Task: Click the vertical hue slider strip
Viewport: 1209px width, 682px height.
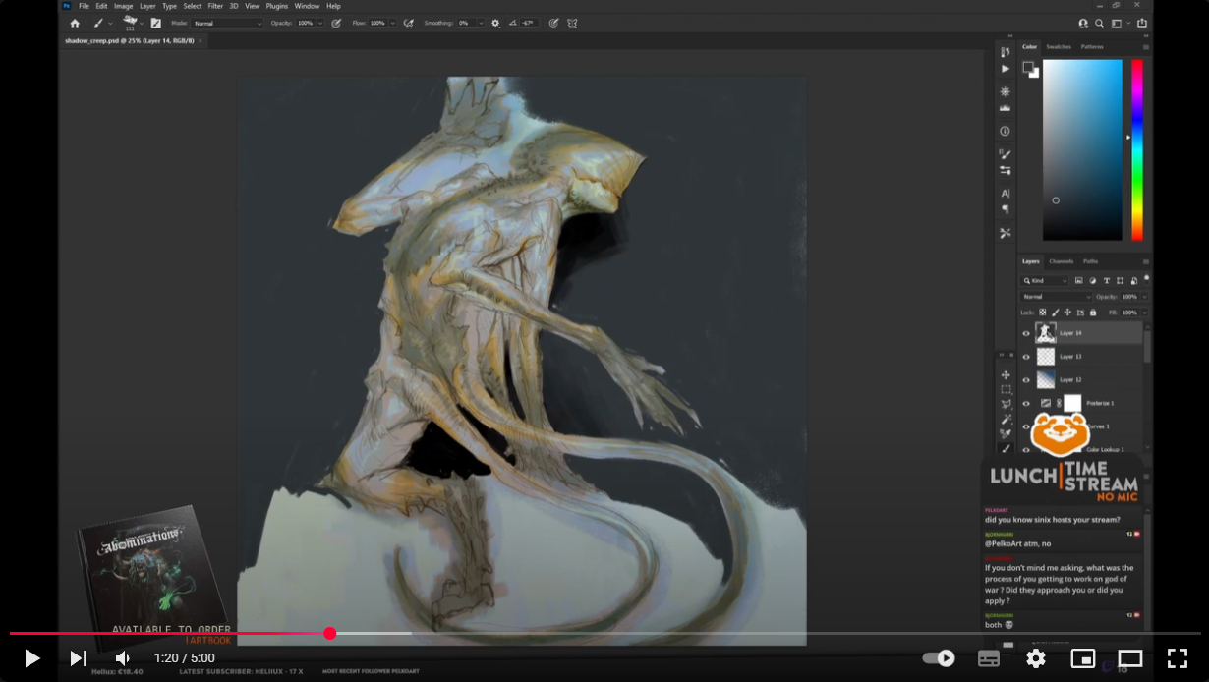Action: pyautogui.click(x=1137, y=149)
